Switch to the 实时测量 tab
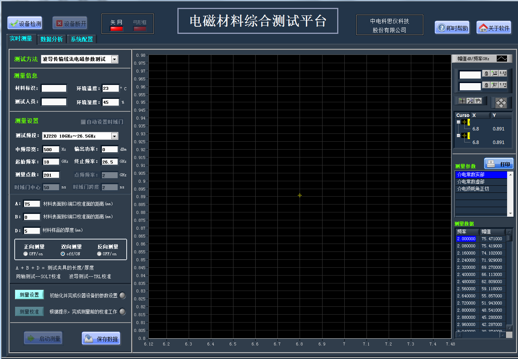 click(21, 39)
